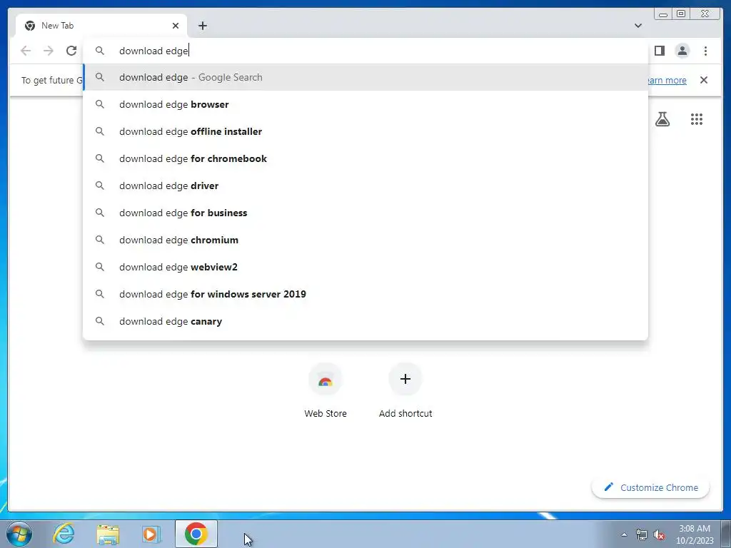Select 'download edge webview2' suggestion
The height and width of the screenshot is (548, 731).
(365, 267)
